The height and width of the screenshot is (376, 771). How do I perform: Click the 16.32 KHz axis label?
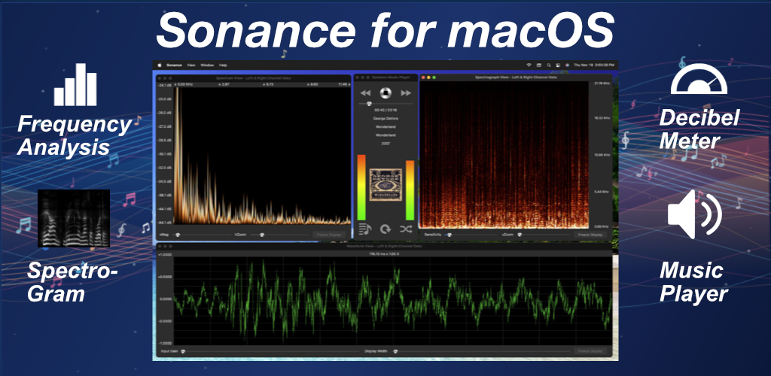pyautogui.click(x=602, y=118)
